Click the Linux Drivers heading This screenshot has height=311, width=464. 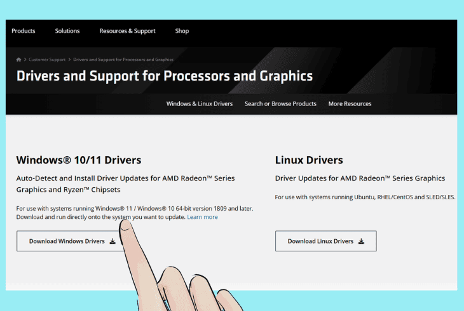[309, 160]
